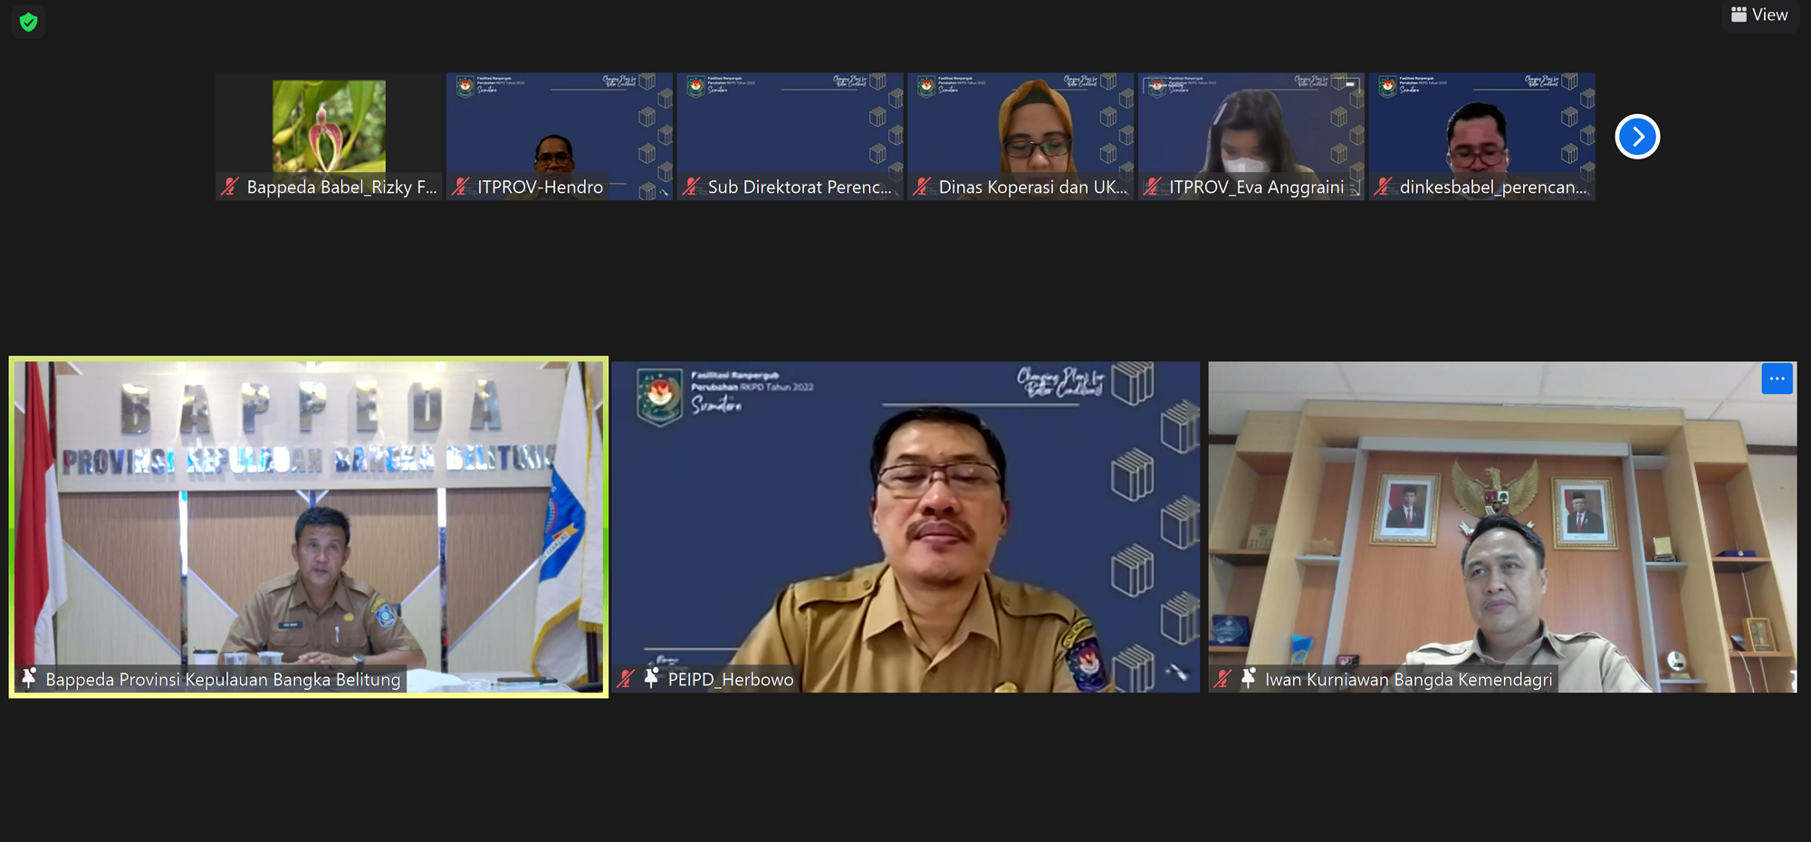1811x842 pixels.
Task: Click muted mic icon on ITPROV-Hendro thumbnail
Action: point(461,187)
